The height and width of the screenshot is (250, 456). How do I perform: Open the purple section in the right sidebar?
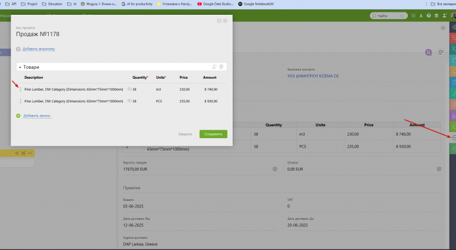(453, 116)
